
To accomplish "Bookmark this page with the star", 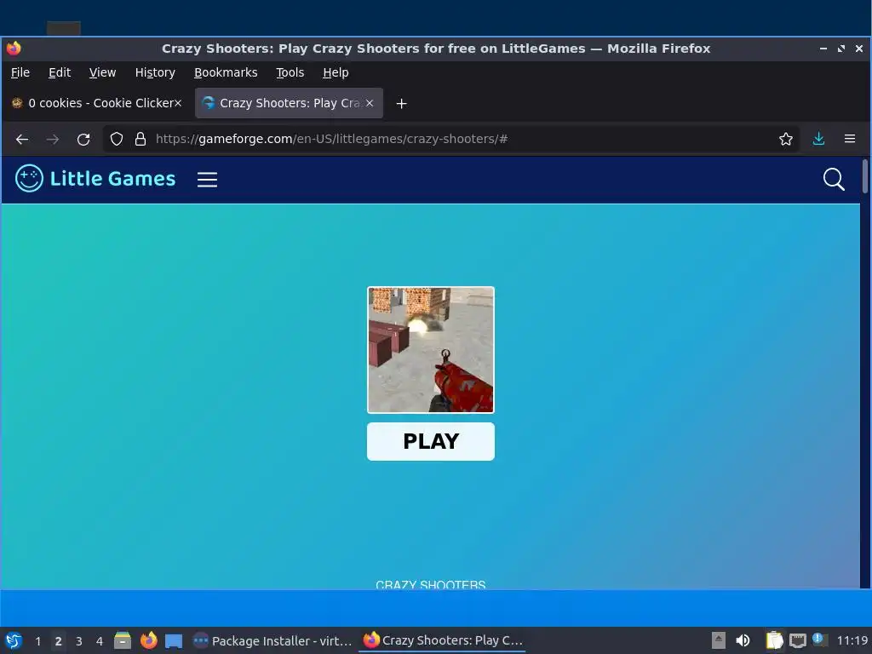I will pyautogui.click(x=786, y=139).
